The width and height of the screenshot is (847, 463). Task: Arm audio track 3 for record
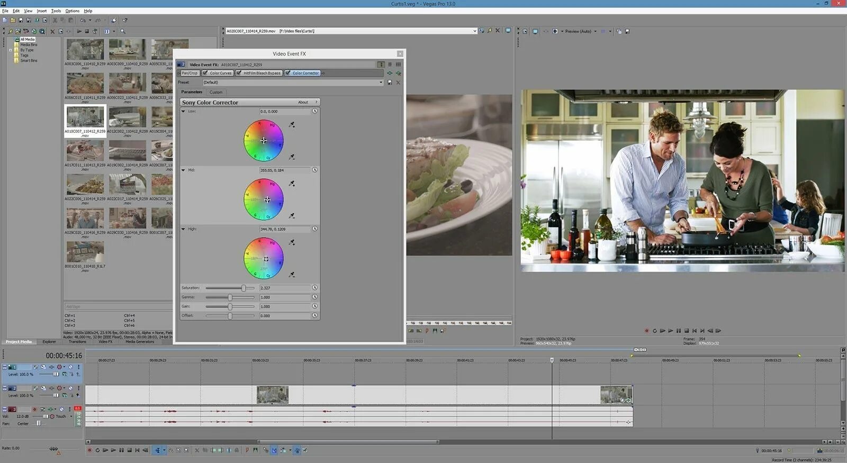[35, 409]
